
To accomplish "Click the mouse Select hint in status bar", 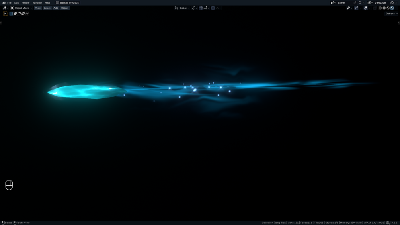I will (x=7, y=223).
